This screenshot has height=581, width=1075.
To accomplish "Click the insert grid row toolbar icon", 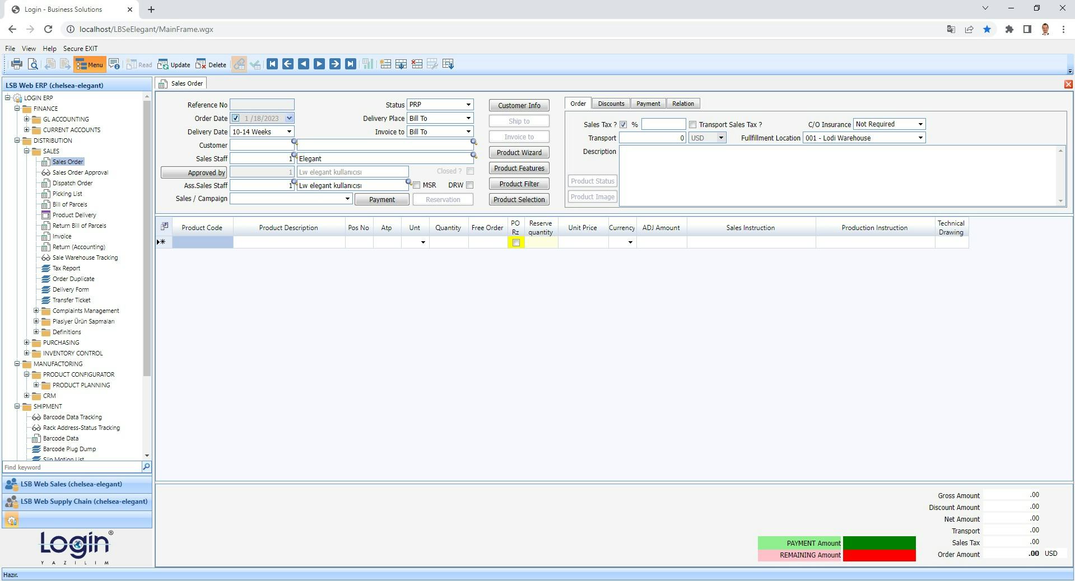I will (385, 64).
